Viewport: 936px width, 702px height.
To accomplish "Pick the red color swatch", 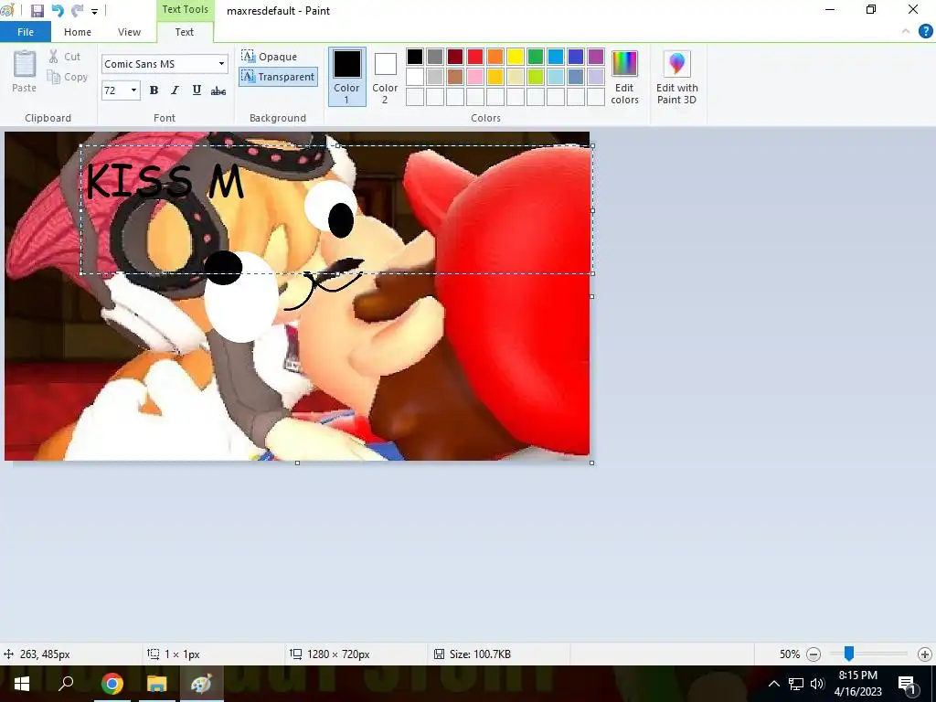I will 475,57.
